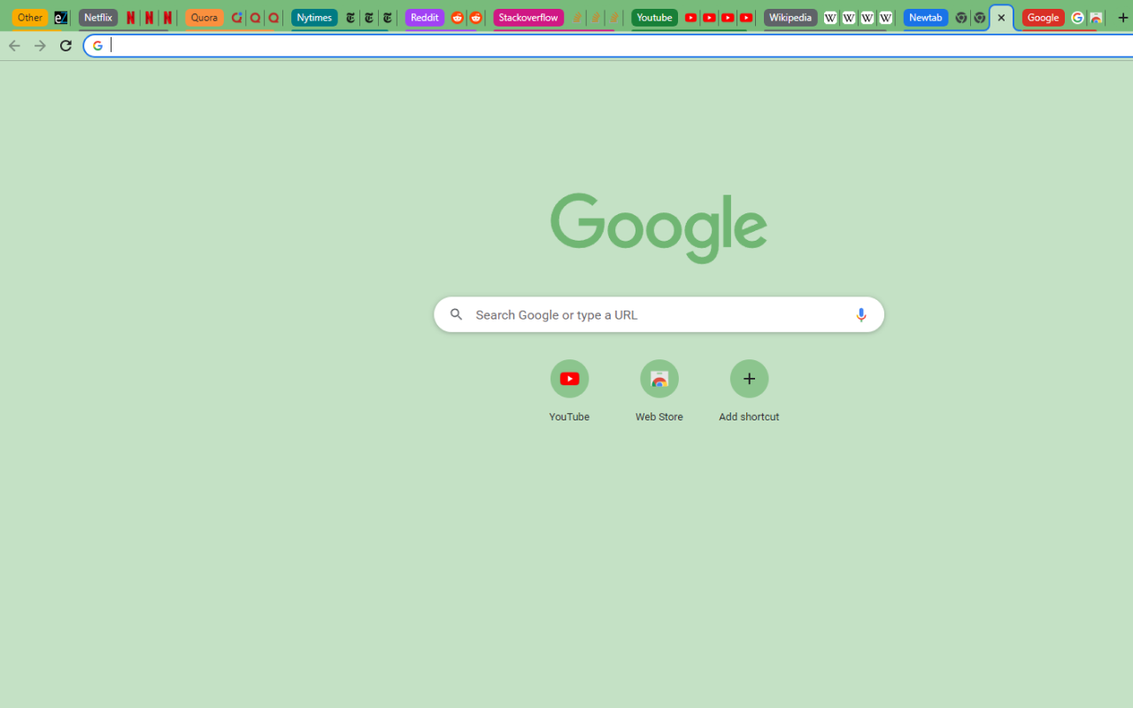
Task: Collapse the Quora tab group
Action: click(204, 18)
